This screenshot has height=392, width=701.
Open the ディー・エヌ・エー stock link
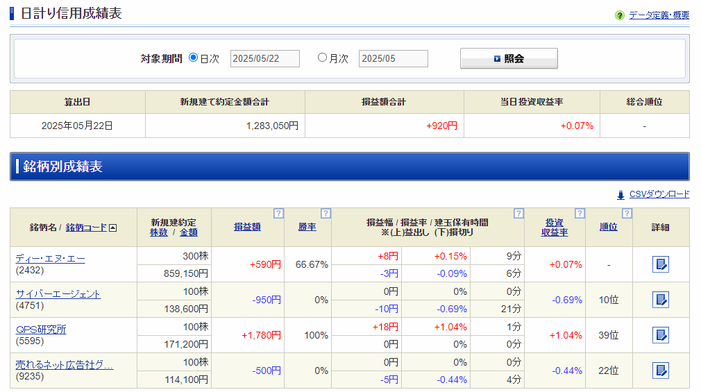coord(50,259)
